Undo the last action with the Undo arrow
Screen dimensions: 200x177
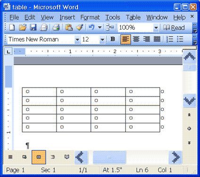(x=91, y=27)
